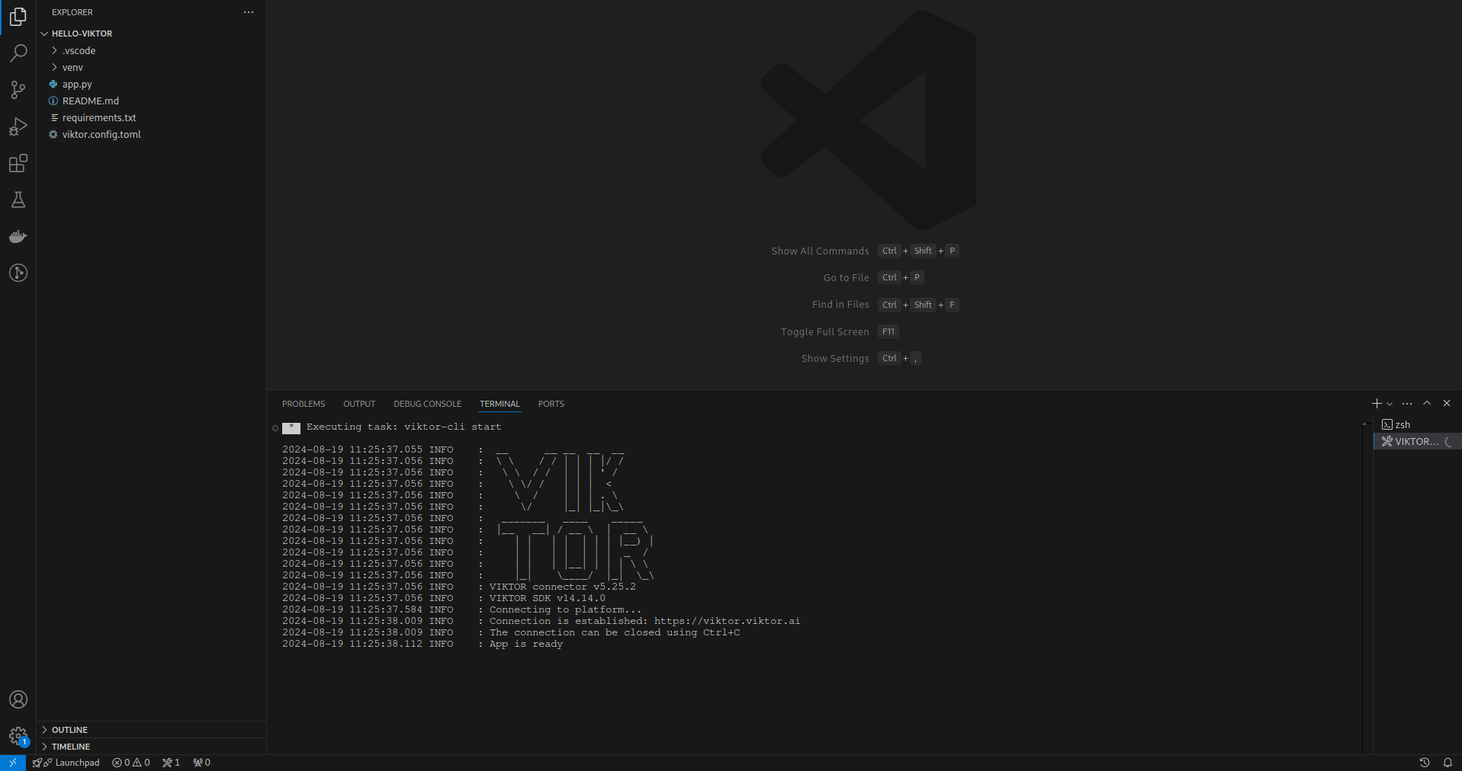Maximize the terminal panel size
Screen dimensions: 1462x771
click(x=1427, y=404)
